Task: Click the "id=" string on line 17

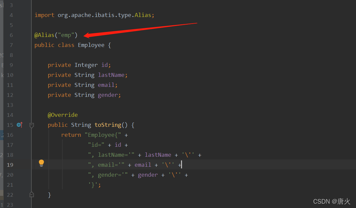Action: pos(96,145)
